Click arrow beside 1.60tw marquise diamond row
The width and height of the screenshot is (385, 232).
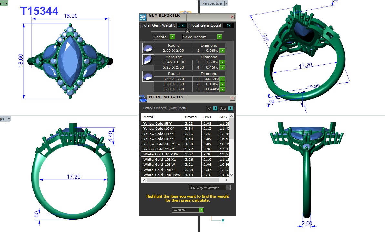pyautogui.click(x=222, y=62)
